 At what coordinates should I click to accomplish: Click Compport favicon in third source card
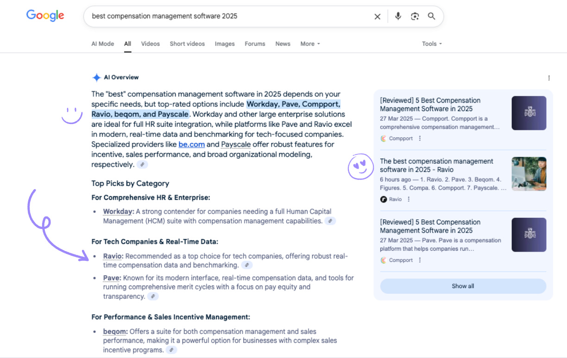click(384, 260)
